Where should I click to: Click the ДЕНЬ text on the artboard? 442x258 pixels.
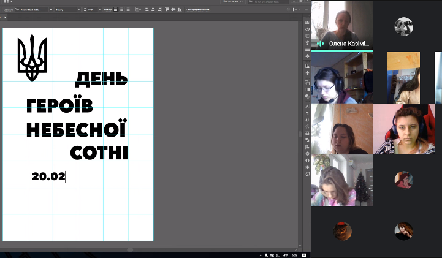tap(101, 78)
